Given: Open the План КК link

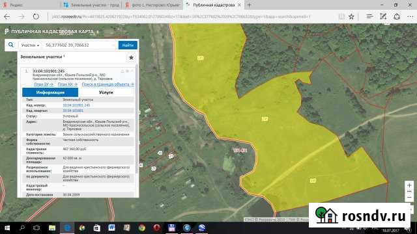Looking at the screenshot, I should point(68,84).
